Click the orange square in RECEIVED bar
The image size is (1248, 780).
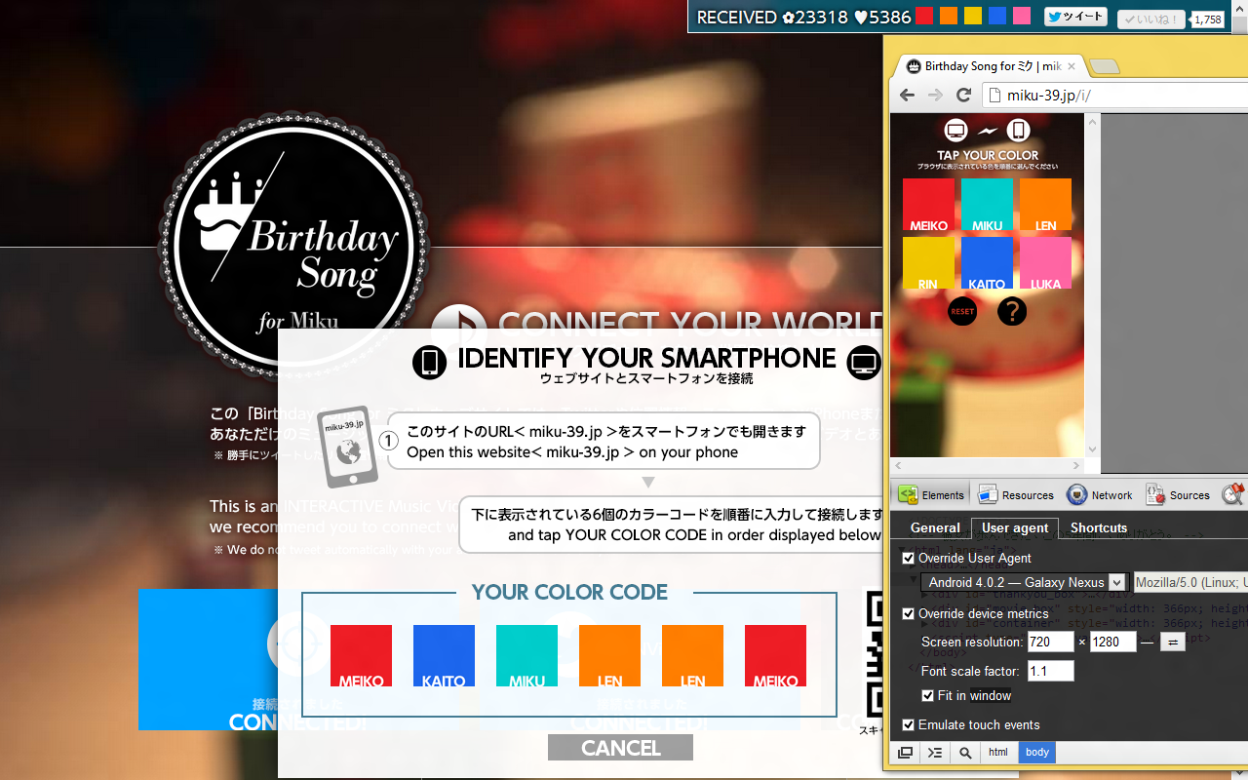coord(949,16)
